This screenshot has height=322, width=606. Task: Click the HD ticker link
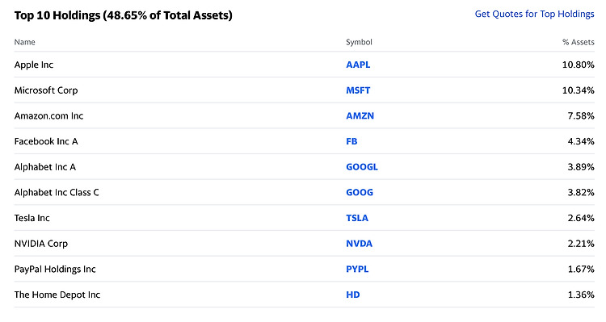point(353,295)
